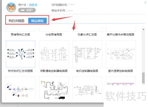Screen dimensions: 148x107
Task: Open the pink timeline template thumbnail
Action: coord(120,81)
